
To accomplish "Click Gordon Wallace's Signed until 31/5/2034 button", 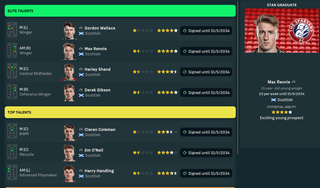I will [x=206, y=31].
